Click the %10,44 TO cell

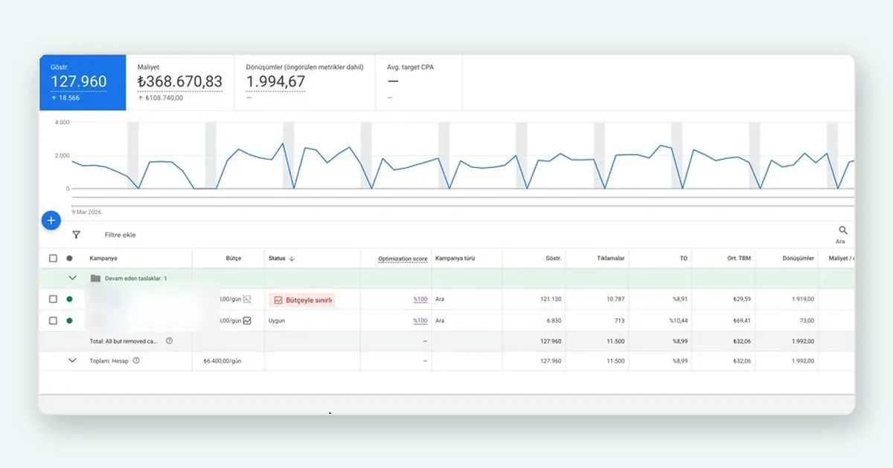677,321
